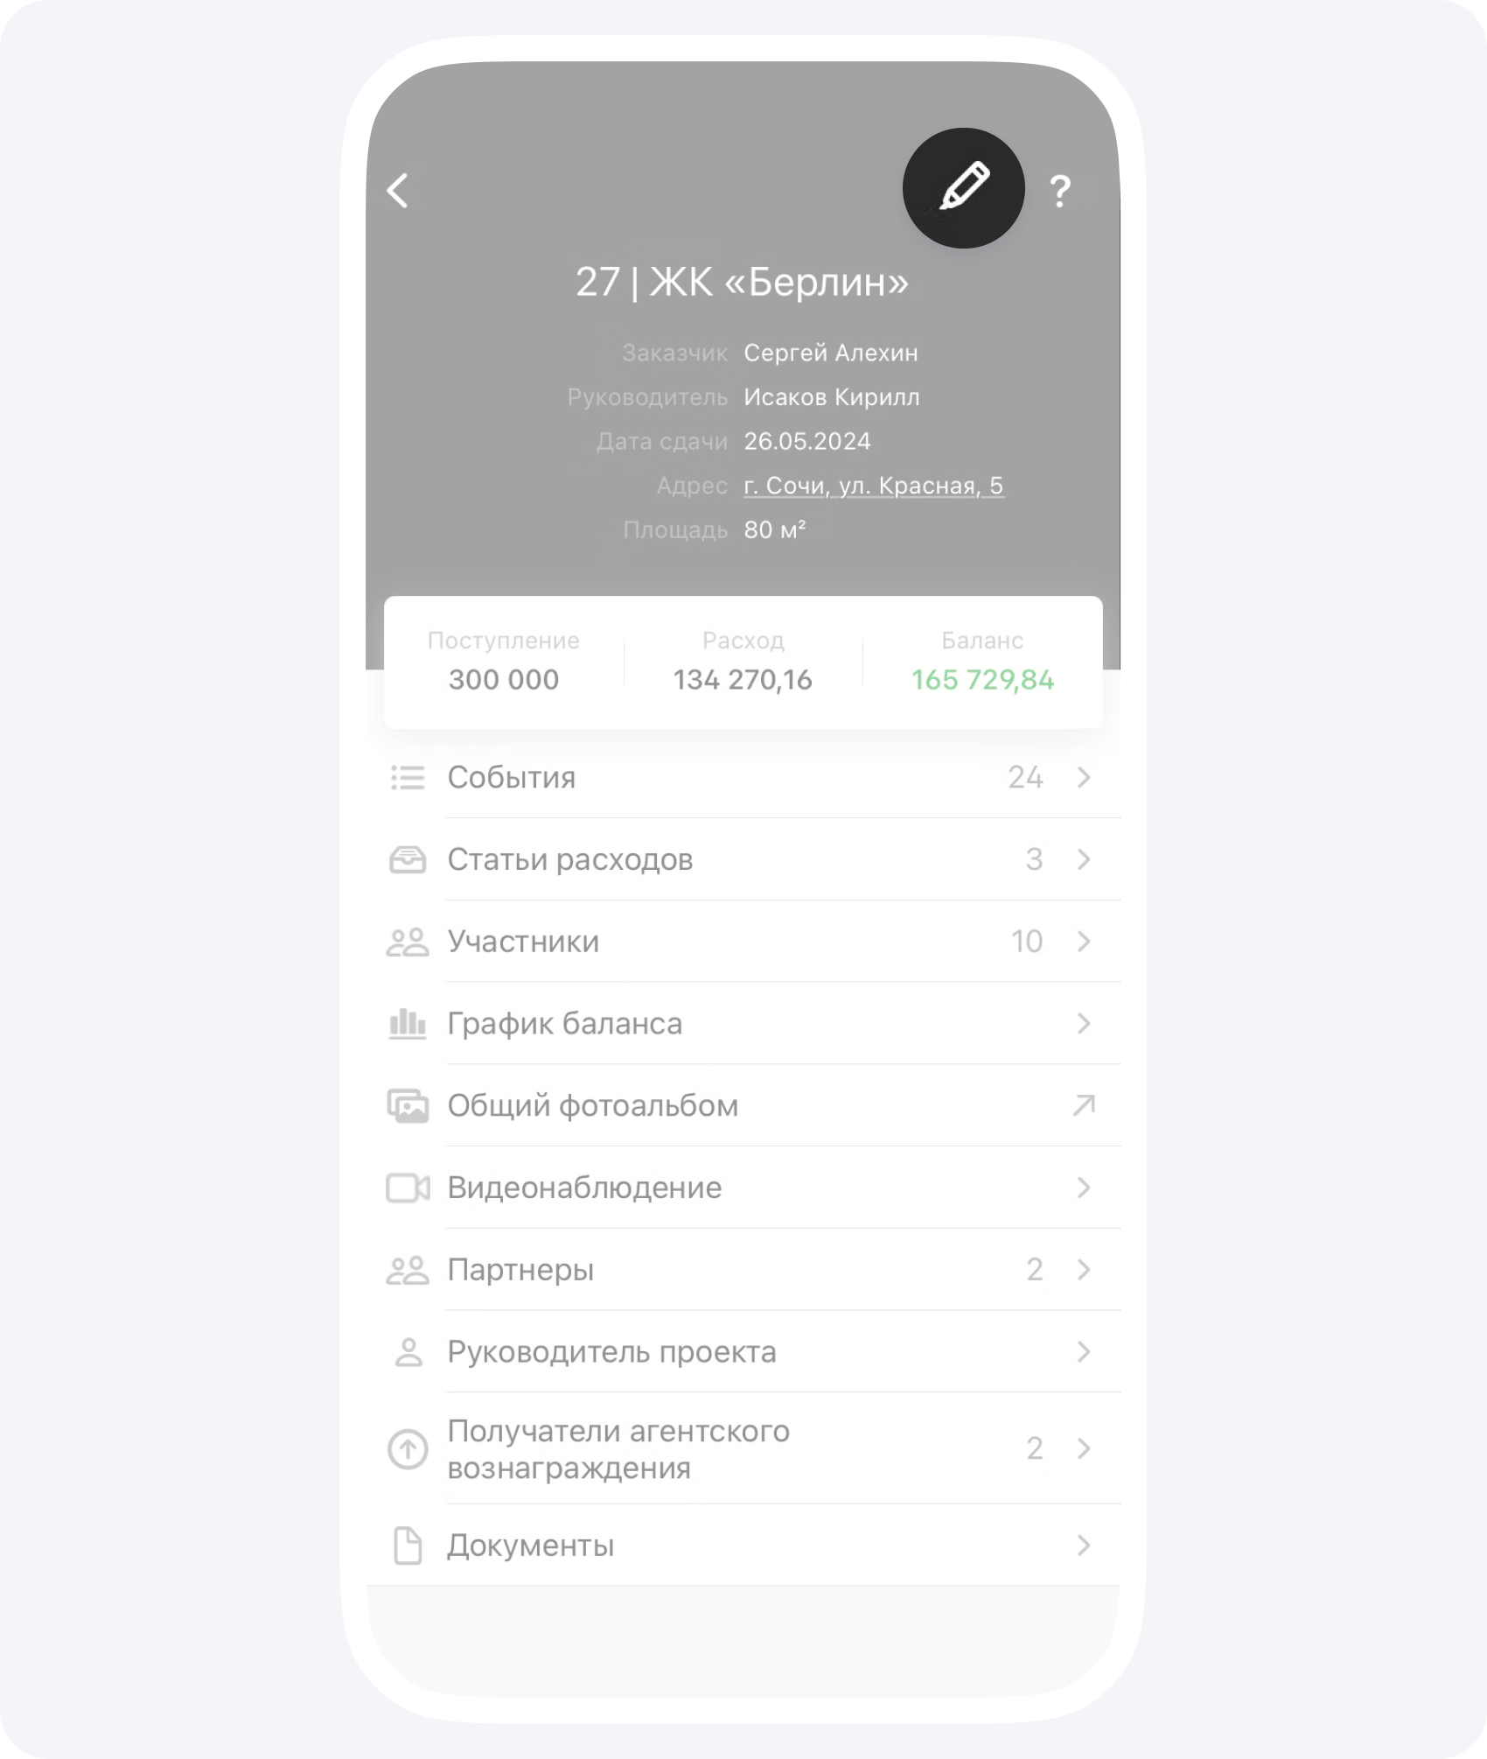The height and width of the screenshot is (1759, 1487).
Task: Open the Получатели агентского вознаграждения row
Action: coord(743,1449)
